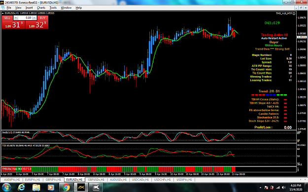308x192 pixels.
Task: Switch to the AUDUSDc,H1 chart tab
Action: [x=118, y=180]
